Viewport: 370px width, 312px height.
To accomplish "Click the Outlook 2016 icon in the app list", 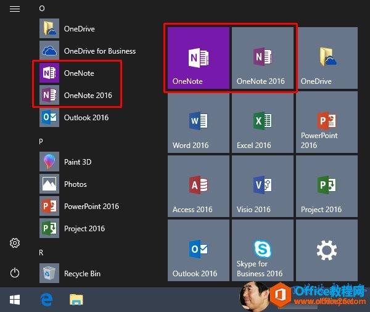I will 49,117.
